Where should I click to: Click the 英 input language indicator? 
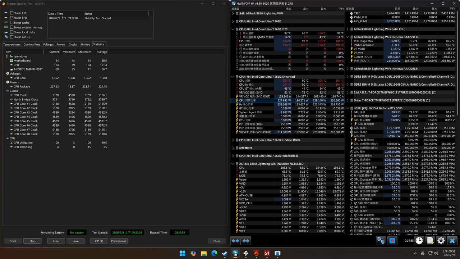pyautogui.click(x=423, y=253)
